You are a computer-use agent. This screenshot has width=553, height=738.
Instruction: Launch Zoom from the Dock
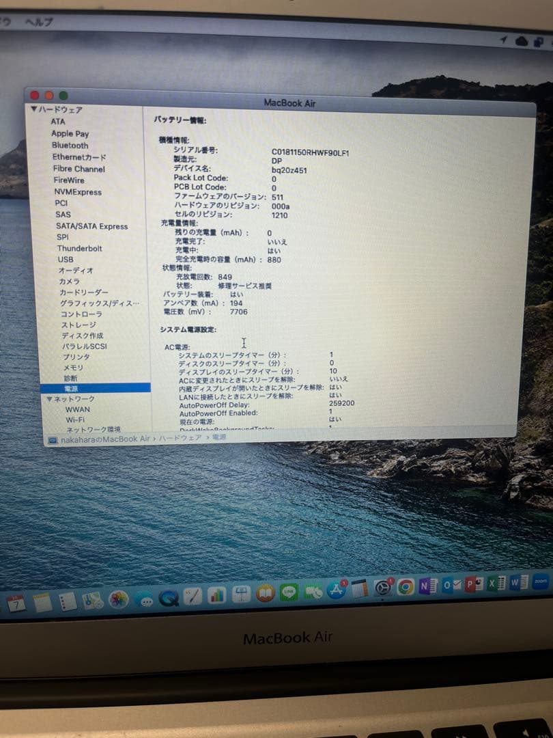pyautogui.click(x=539, y=586)
